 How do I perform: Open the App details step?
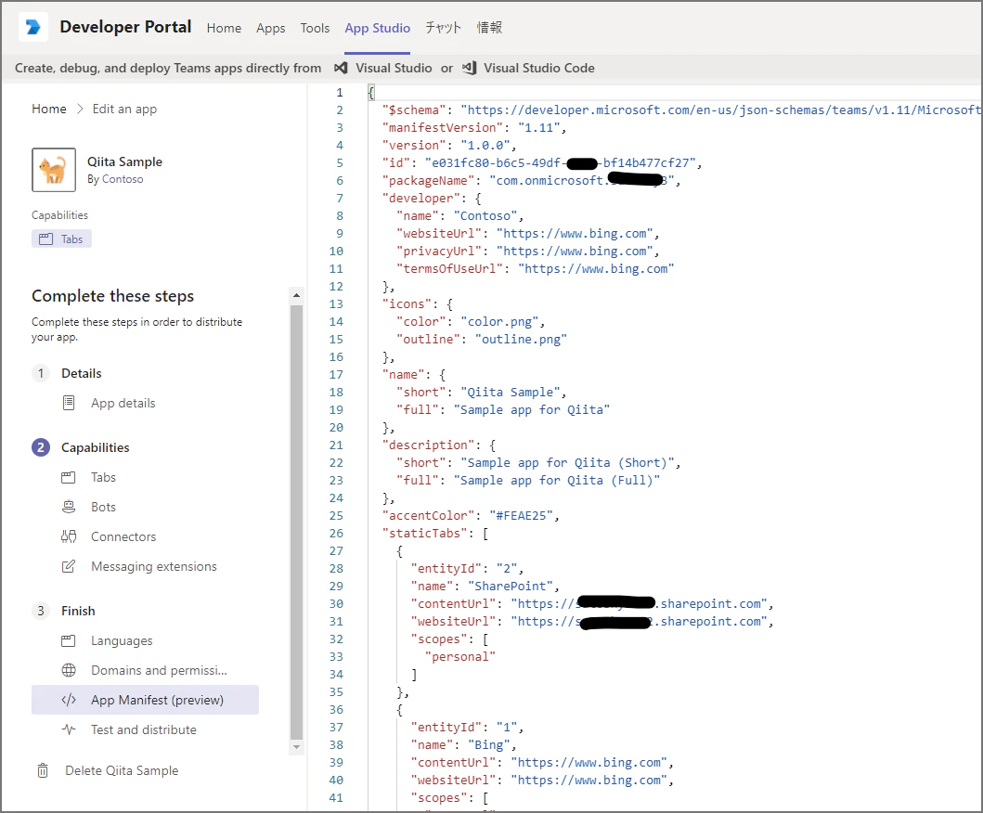pyautogui.click(x=123, y=403)
